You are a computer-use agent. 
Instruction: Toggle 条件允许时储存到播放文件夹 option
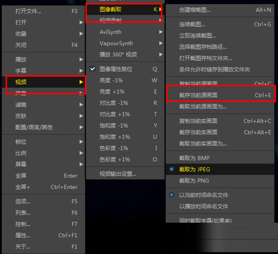pos(220,70)
